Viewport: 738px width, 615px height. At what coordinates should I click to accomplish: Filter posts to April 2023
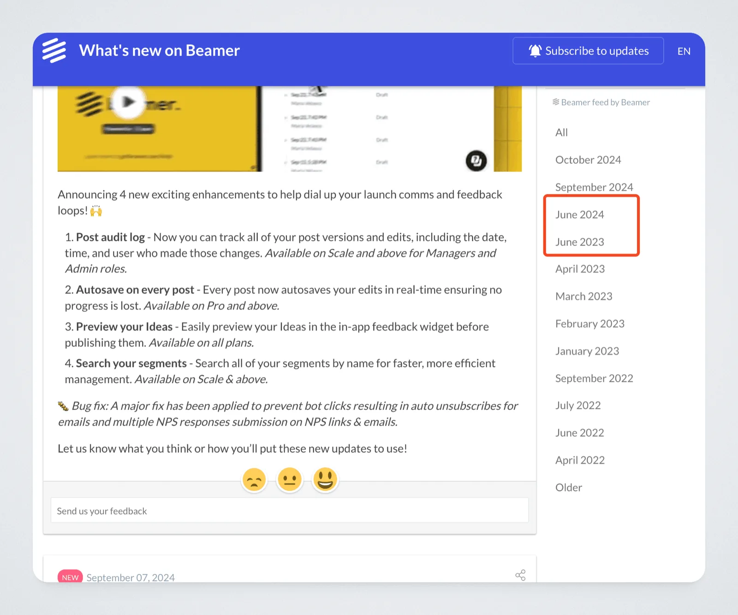click(580, 269)
